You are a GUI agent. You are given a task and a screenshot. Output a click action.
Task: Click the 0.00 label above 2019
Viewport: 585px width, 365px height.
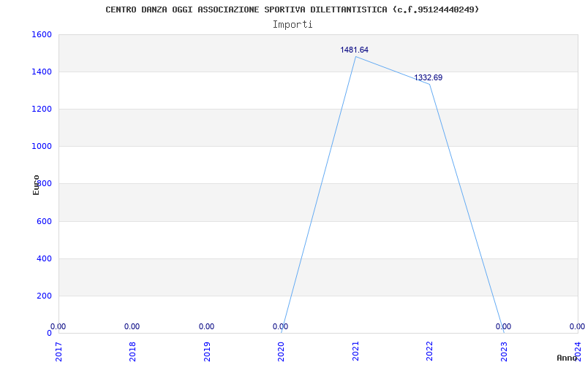point(206,326)
